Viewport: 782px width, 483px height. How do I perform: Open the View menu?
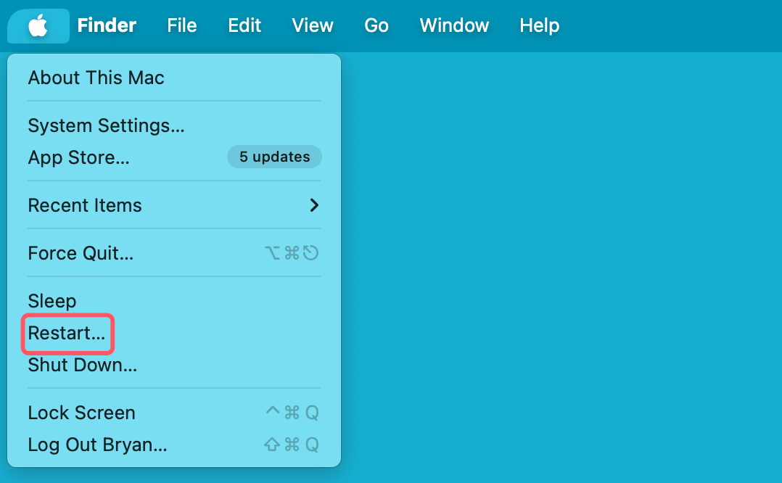pyautogui.click(x=313, y=25)
